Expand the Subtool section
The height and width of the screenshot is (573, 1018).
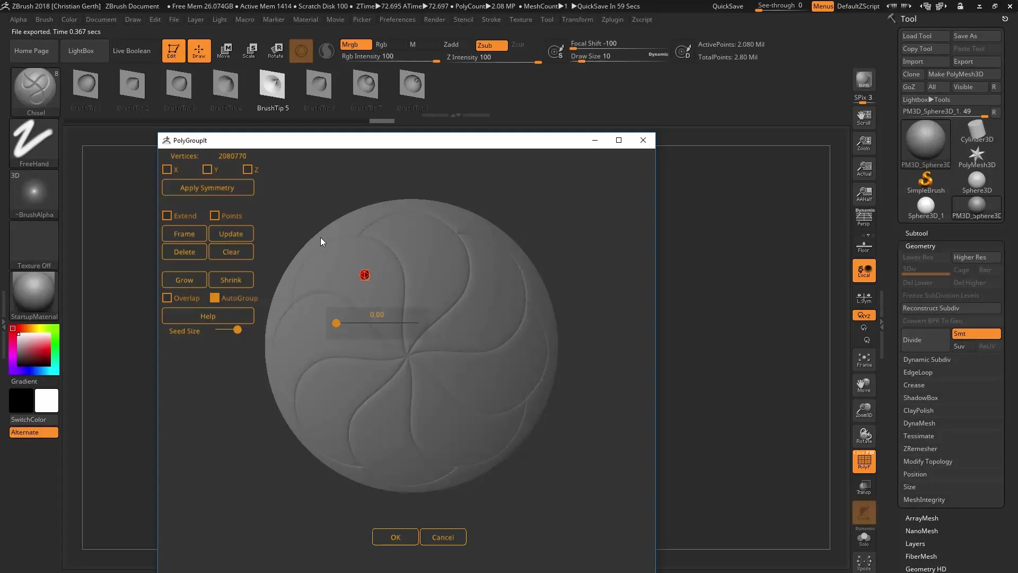pyautogui.click(x=916, y=233)
